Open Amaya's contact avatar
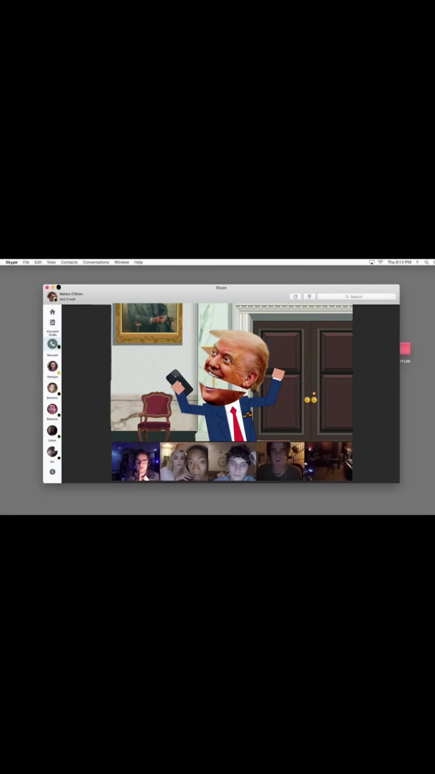Viewport: 435px width, 774px height. 52,366
